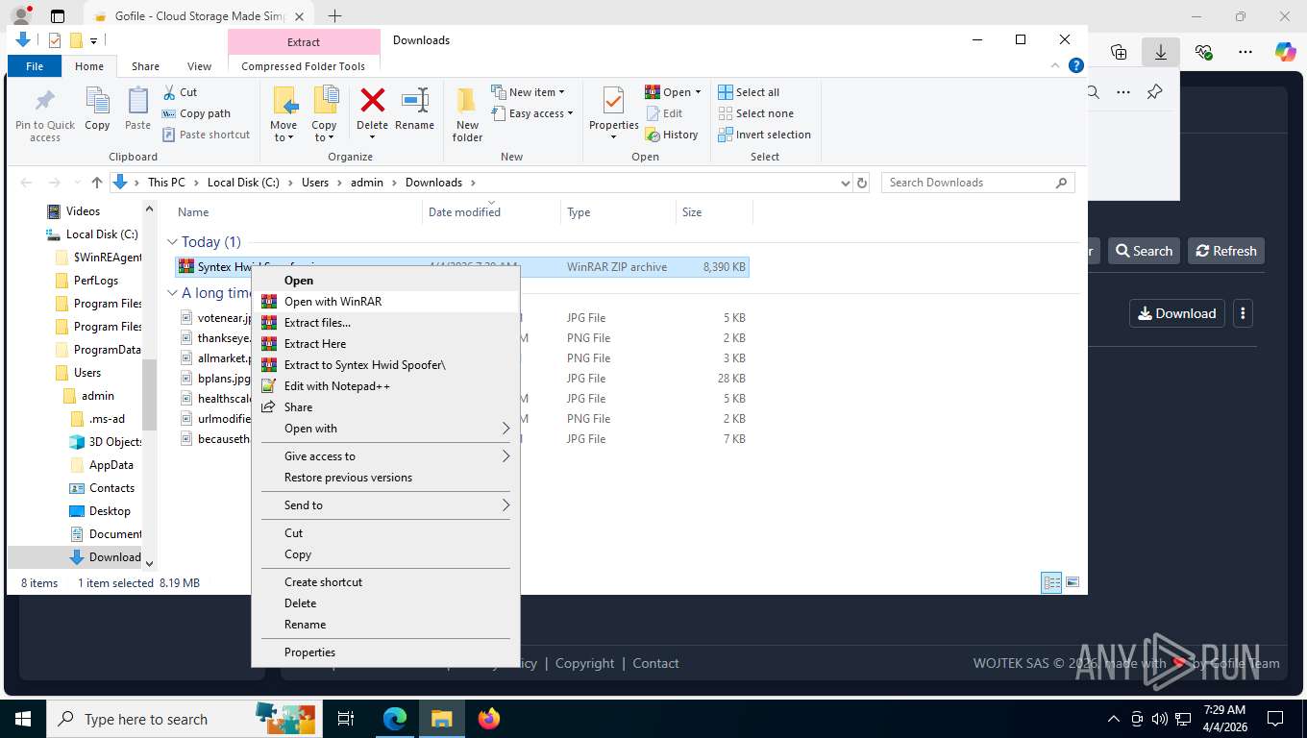
Task: Open Microsoft Edge taskbar icon
Action: pyautogui.click(x=395, y=718)
